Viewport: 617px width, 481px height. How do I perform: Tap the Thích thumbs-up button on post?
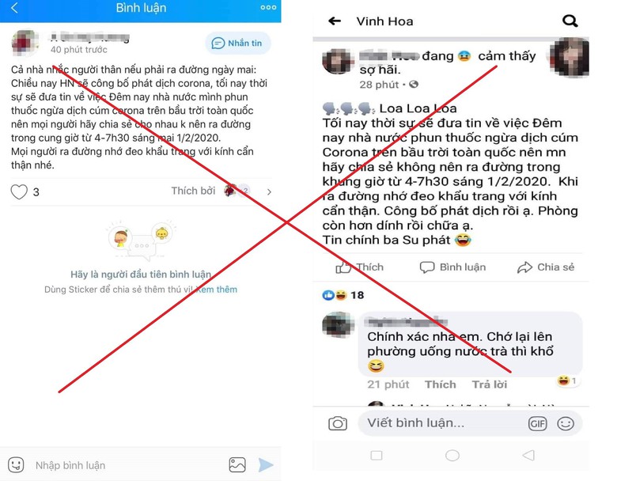(359, 267)
